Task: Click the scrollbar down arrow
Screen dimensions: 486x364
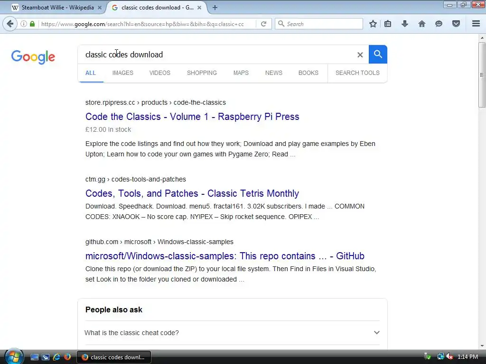Action: [482, 346]
